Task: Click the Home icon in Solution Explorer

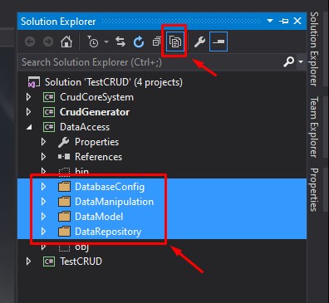Action: pos(66,42)
